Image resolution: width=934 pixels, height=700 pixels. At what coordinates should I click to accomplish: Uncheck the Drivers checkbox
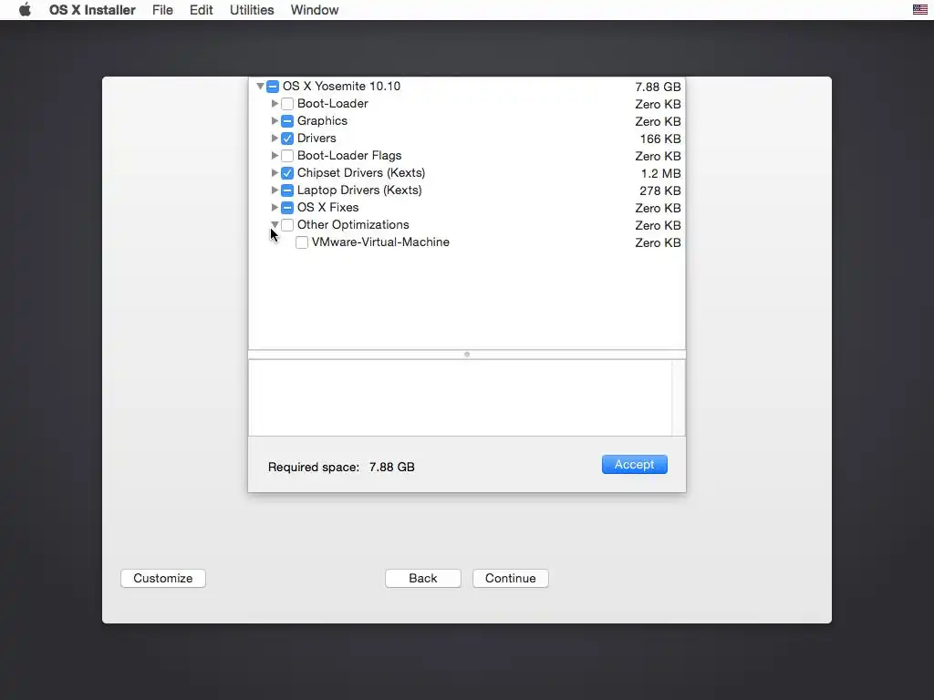coord(287,139)
